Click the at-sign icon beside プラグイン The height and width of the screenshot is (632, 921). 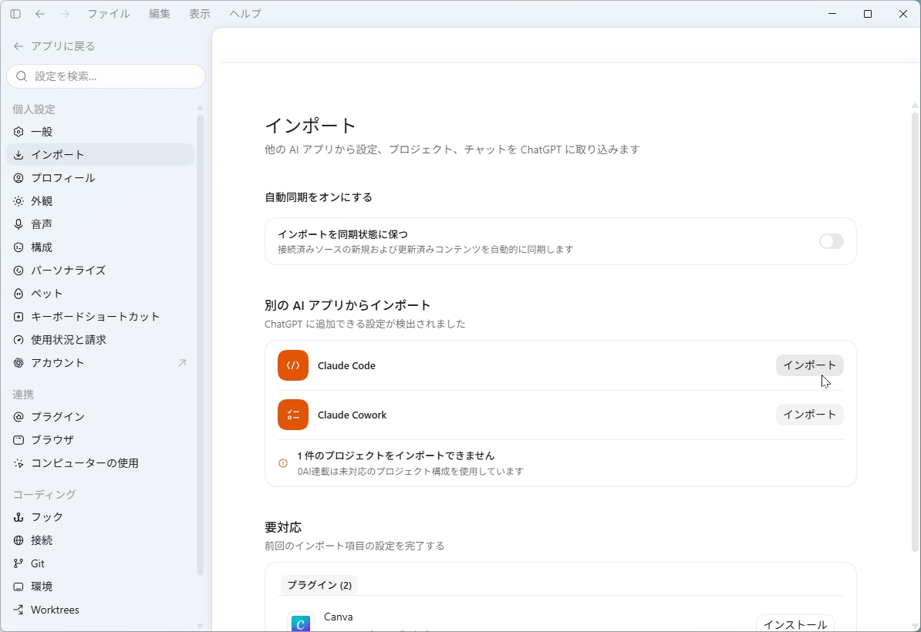19,417
